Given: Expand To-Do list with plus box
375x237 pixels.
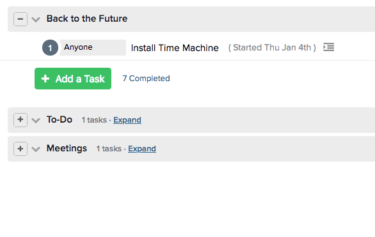Looking at the screenshot, I should click(20, 120).
